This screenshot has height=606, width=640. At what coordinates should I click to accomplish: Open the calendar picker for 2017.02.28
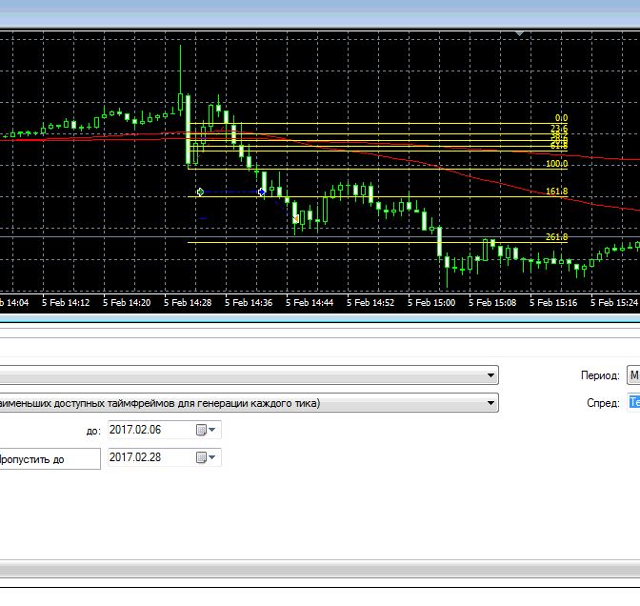tap(206, 457)
